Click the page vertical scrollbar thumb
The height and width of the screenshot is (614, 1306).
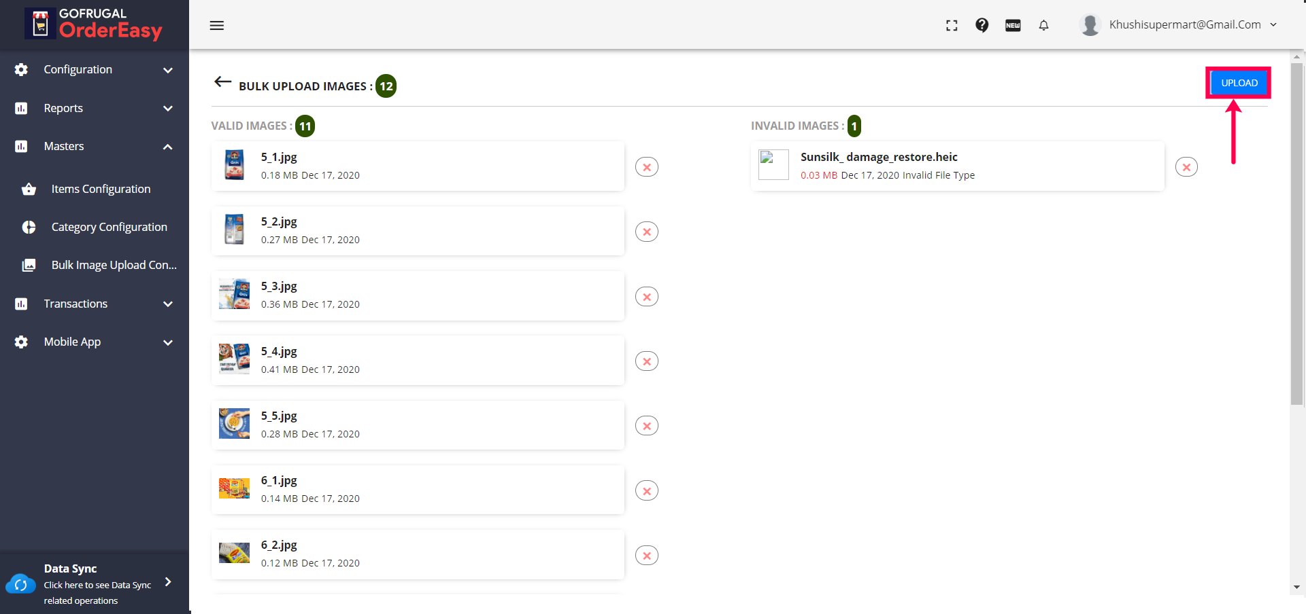pos(1297,234)
